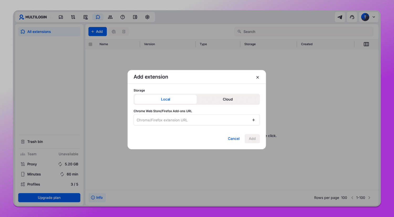Open the team members icon in top navigation
The height and width of the screenshot is (217, 394).
point(110,17)
